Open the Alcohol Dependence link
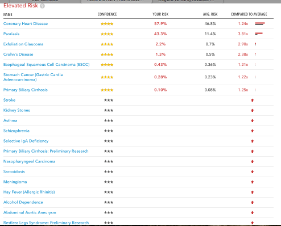Image resolution: width=281 pixels, height=226 pixels. coord(23,202)
